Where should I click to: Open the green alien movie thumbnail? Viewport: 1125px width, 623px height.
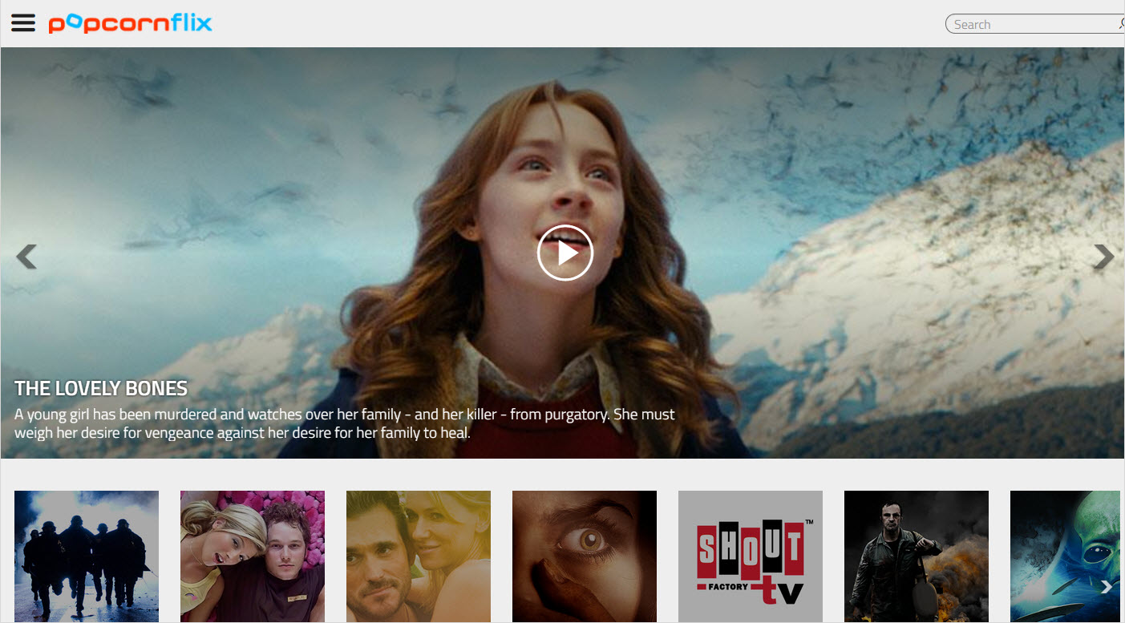(x=1065, y=556)
